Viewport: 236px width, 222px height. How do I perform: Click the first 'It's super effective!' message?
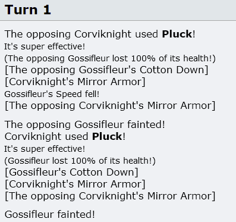[x=45, y=46]
